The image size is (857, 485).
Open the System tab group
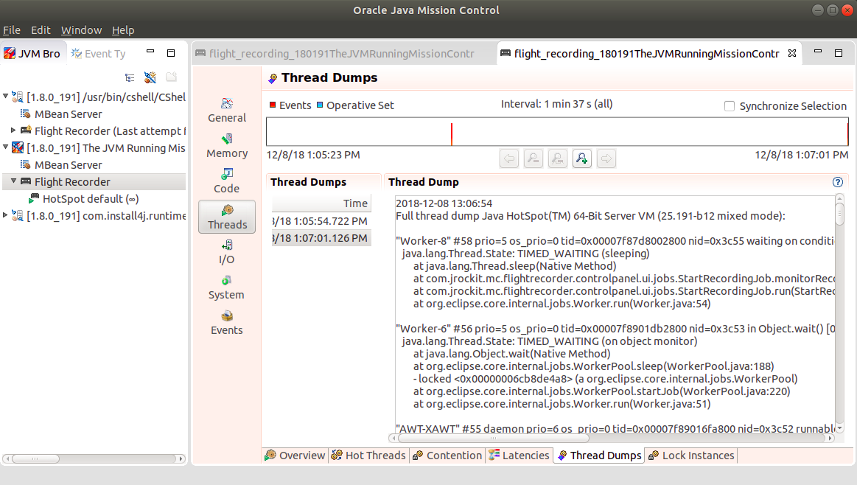[x=227, y=287]
